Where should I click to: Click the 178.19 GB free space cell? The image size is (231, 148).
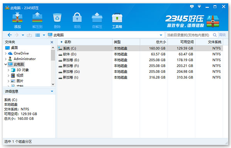185,60
